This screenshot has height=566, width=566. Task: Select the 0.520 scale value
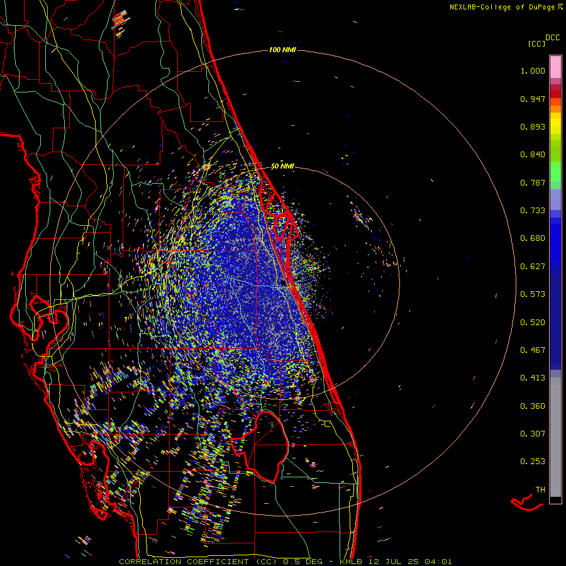tap(533, 323)
